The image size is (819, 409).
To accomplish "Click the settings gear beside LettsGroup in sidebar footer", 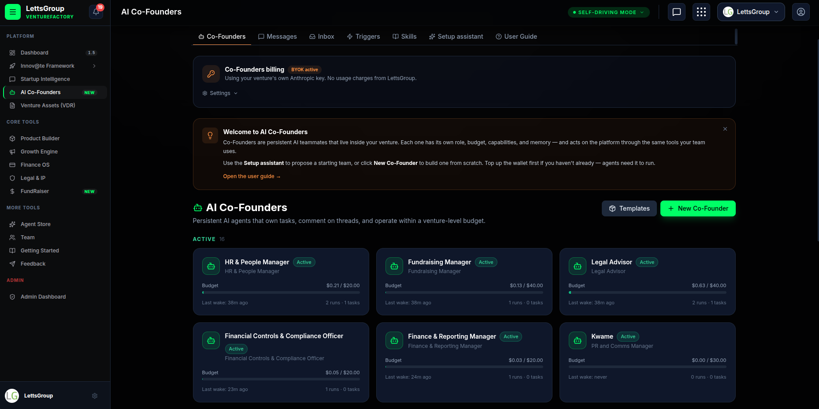I will coord(95,396).
